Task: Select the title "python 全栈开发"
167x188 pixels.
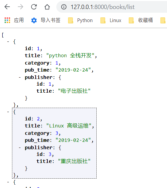Action: tap(70, 56)
